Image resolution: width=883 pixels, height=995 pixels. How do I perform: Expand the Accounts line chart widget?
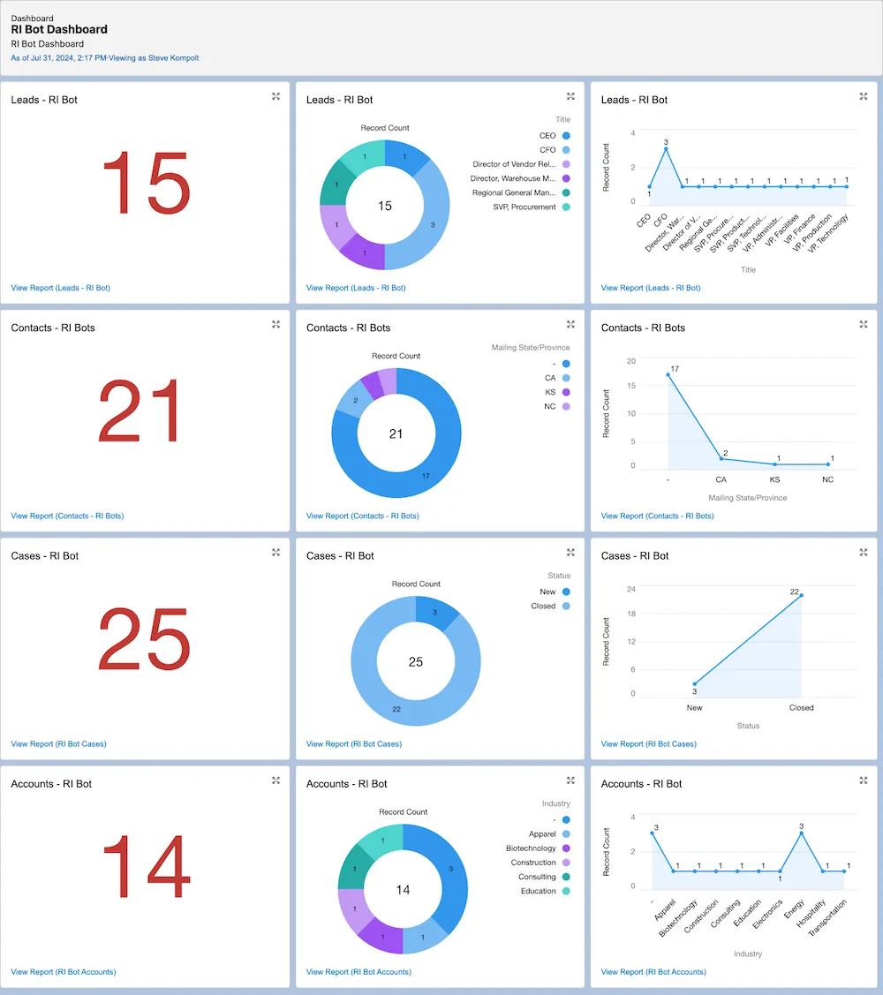[864, 780]
